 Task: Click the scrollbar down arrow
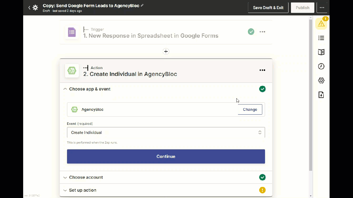pyautogui.click(x=311, y=196)
